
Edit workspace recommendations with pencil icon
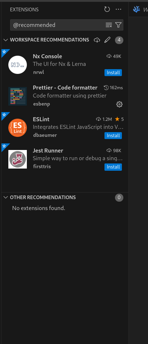click(107, 40)
